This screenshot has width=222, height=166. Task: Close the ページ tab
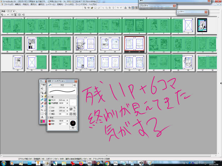pos(14,11)
